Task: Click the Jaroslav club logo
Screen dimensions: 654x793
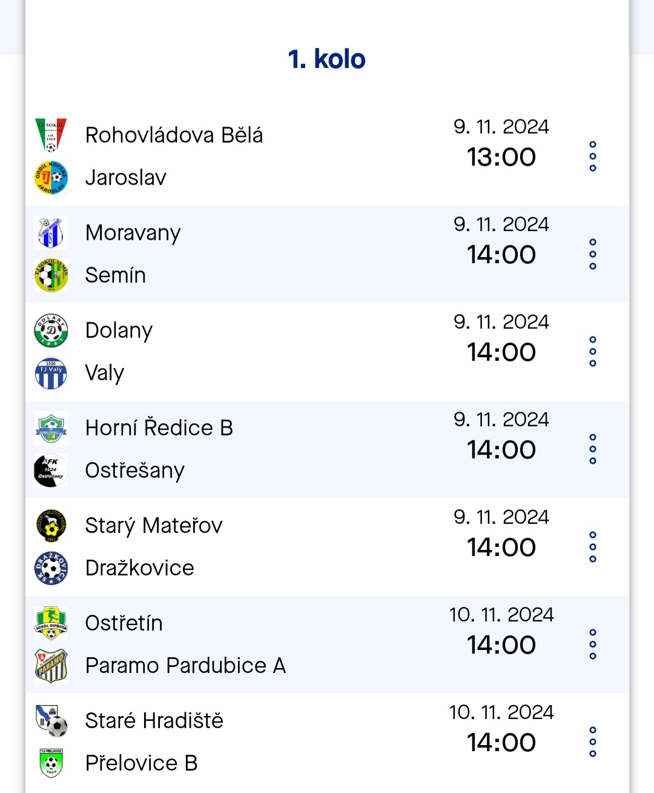Action: (51, 177)
